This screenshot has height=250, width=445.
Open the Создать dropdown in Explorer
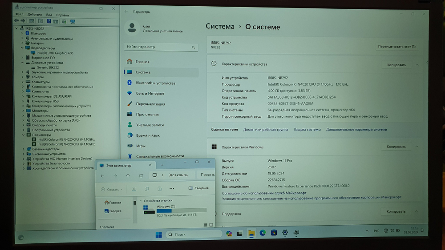tap(112, 190)
